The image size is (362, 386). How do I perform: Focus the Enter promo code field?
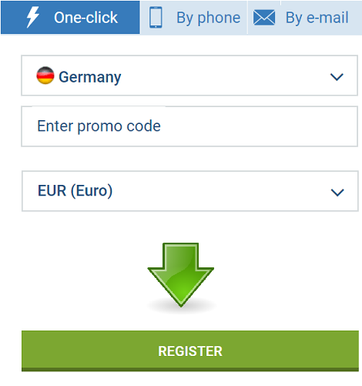(x=189, y=126)
